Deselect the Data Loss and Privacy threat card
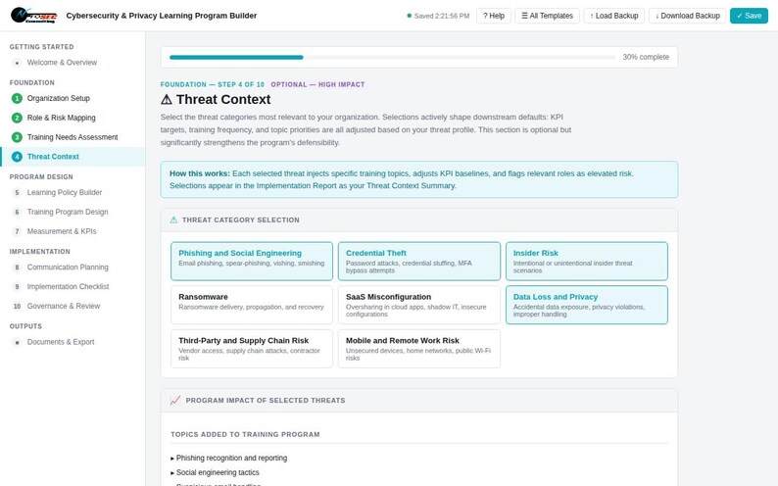 587,305
